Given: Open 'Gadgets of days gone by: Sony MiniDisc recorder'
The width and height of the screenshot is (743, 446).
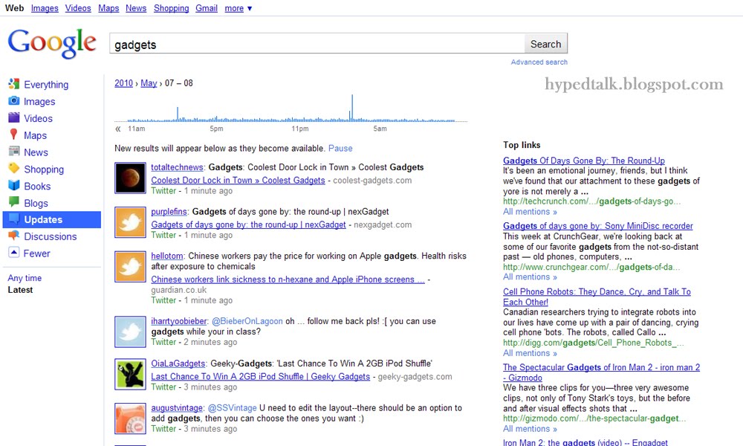Looking at the screenshot, I should pos(597,226).
